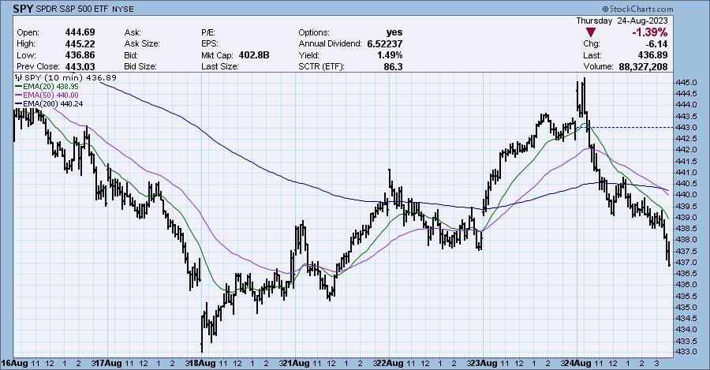Click the 22Aug date on the time axis
The image size is (710, 370).
[x=390, y=363]
